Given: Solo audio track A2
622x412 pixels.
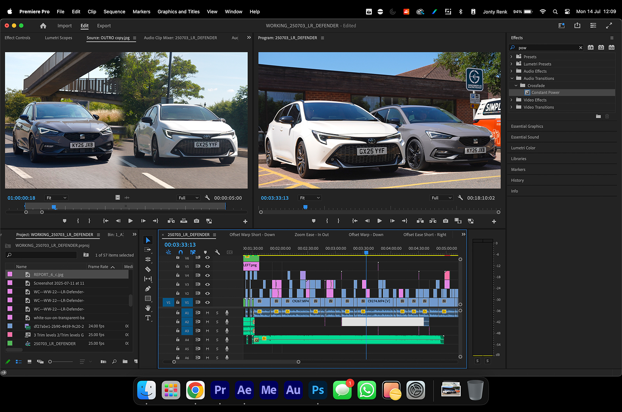Looking at the screenshot, I should [x=217, y=322].
